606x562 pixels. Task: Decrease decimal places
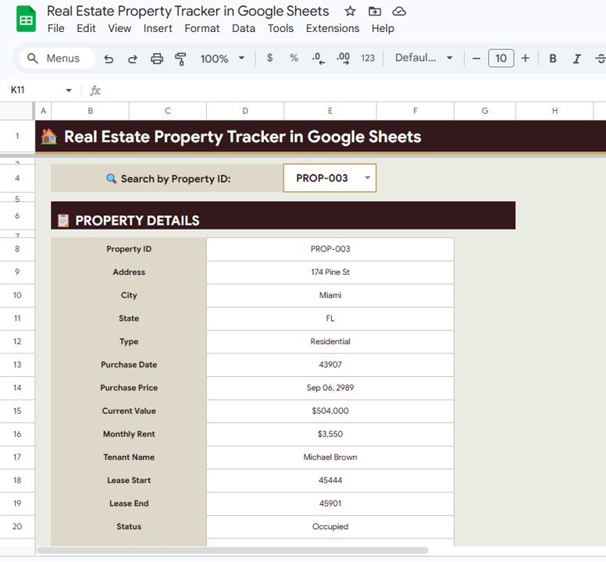click(319, 59)
